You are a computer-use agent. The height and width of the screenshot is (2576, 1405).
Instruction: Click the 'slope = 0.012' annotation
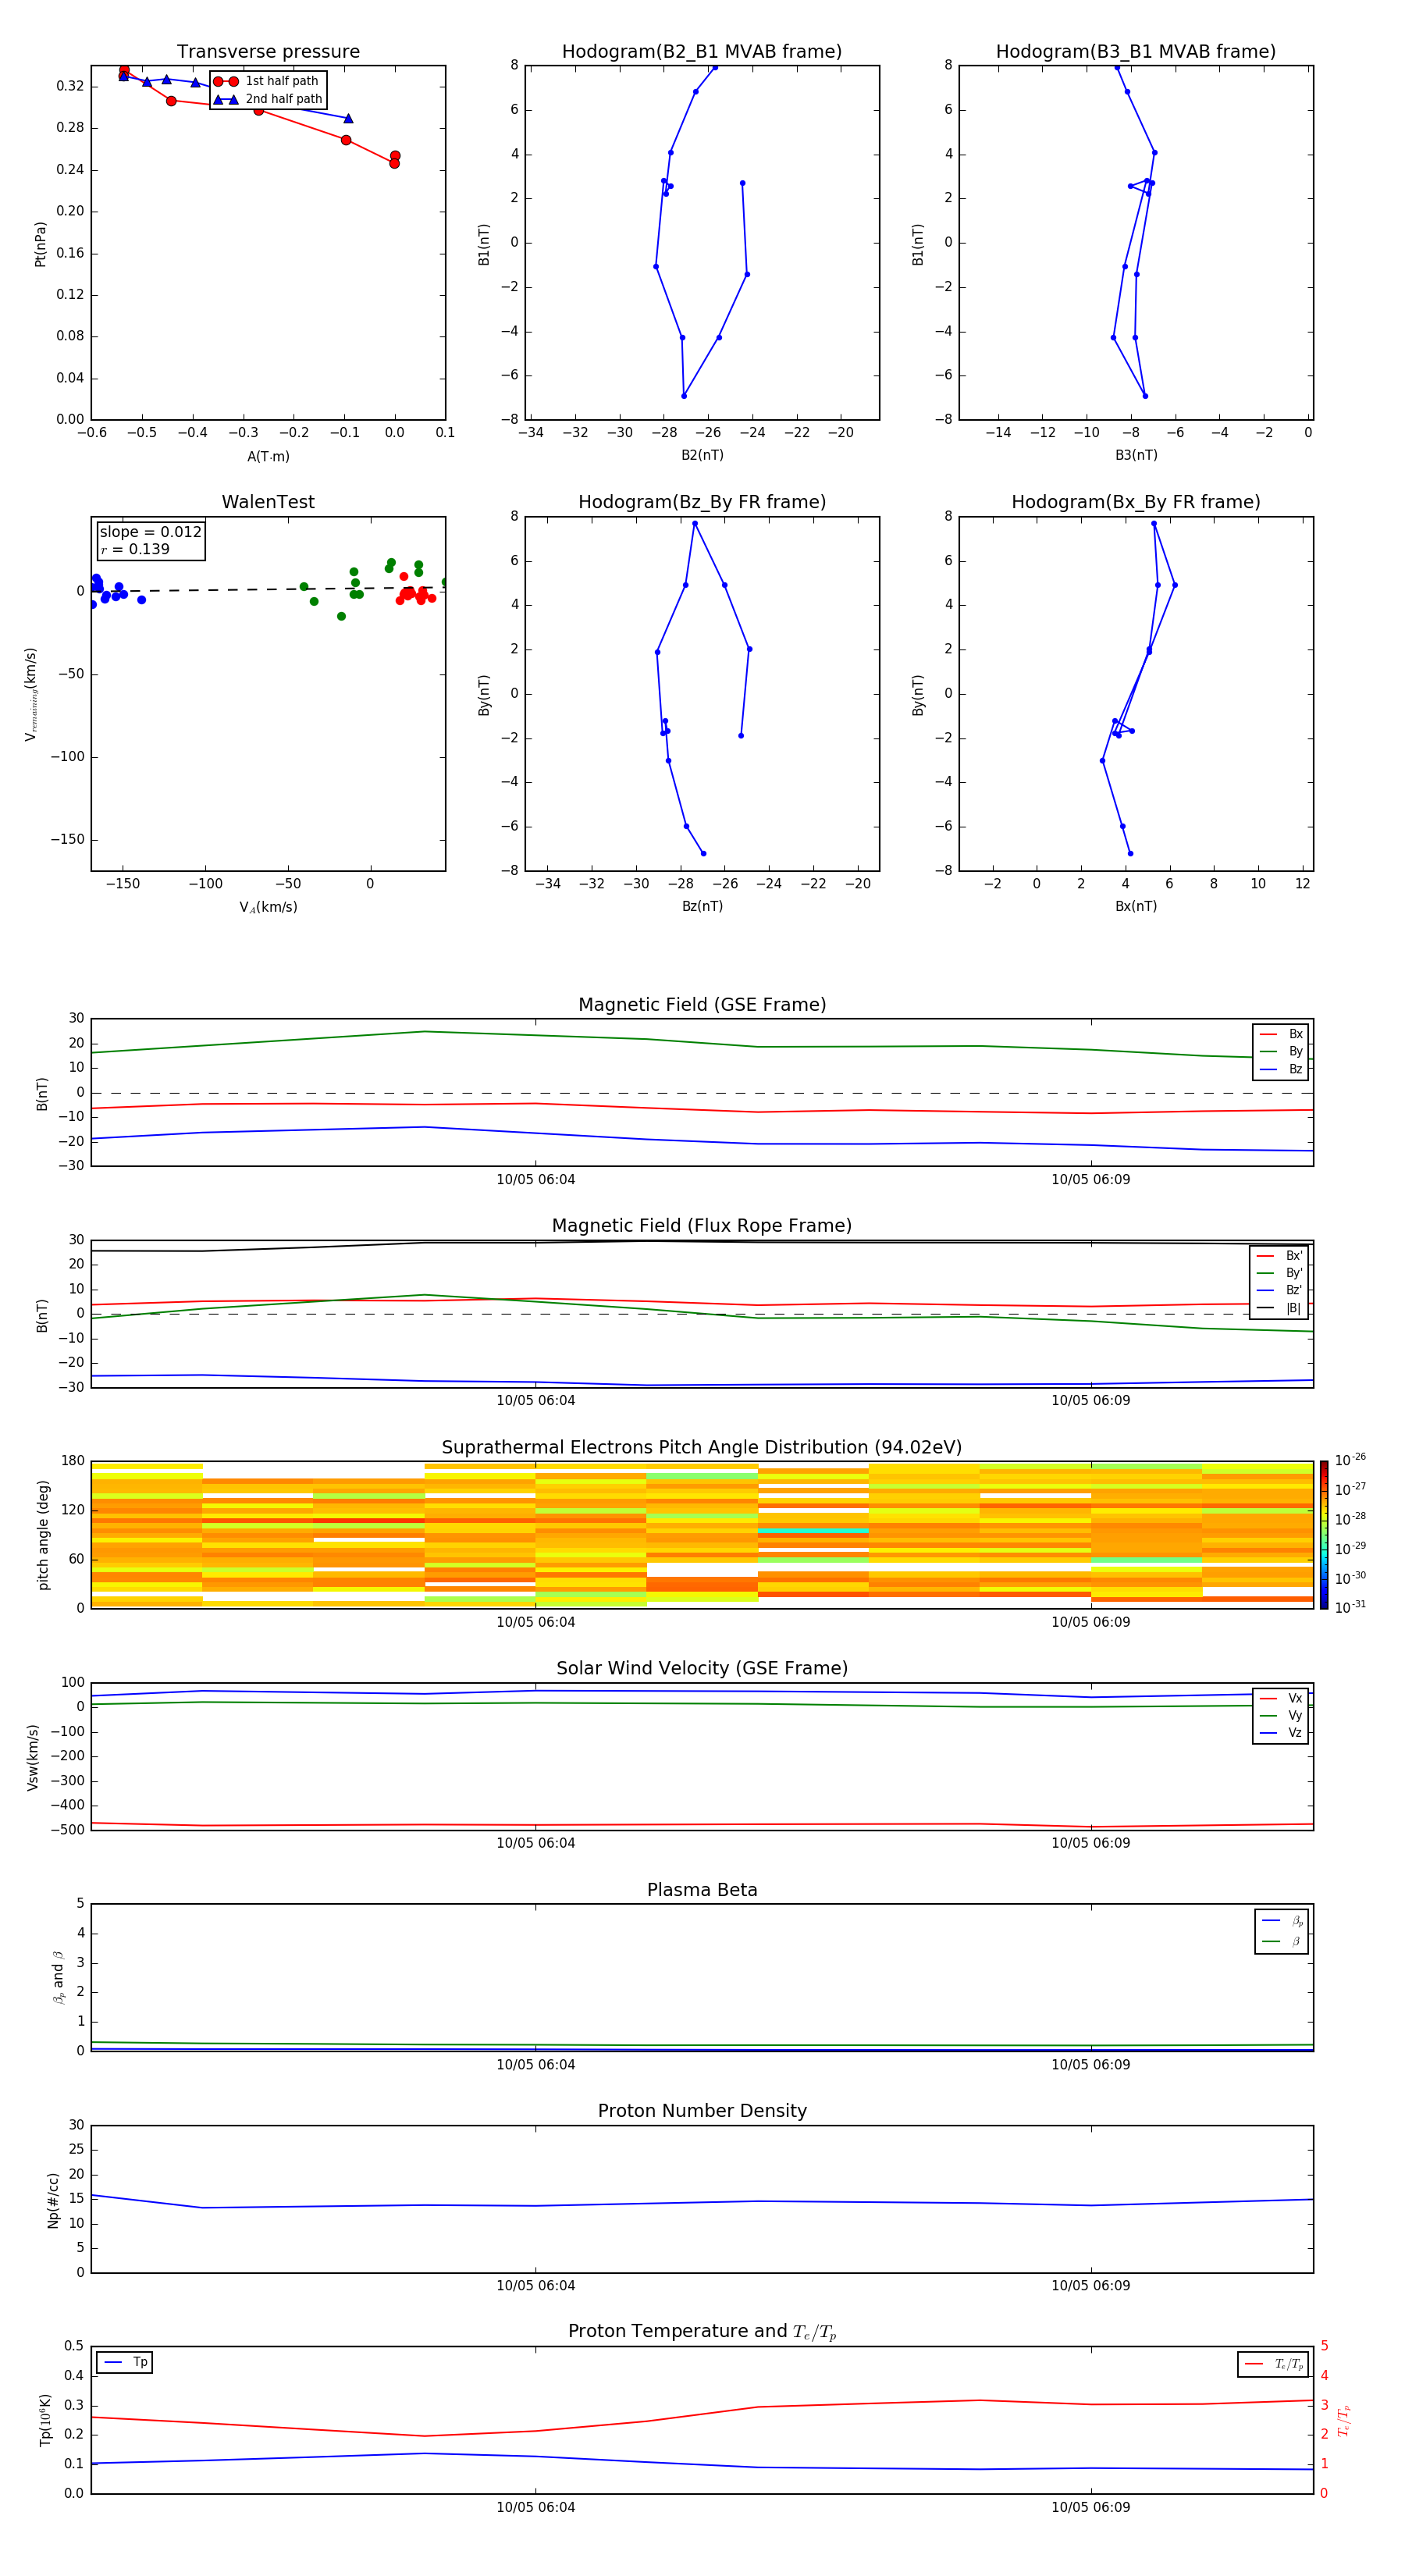point(151,532)
